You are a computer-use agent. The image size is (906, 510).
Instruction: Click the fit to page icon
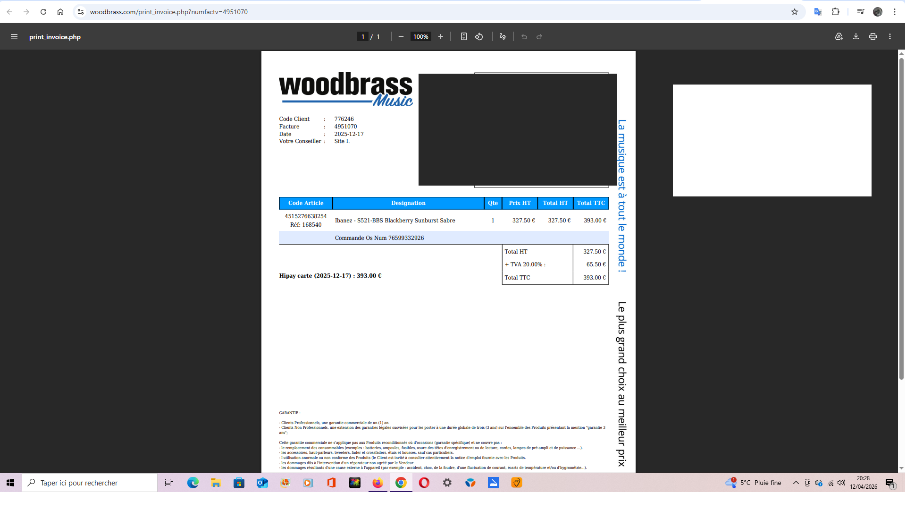point(464,36)
